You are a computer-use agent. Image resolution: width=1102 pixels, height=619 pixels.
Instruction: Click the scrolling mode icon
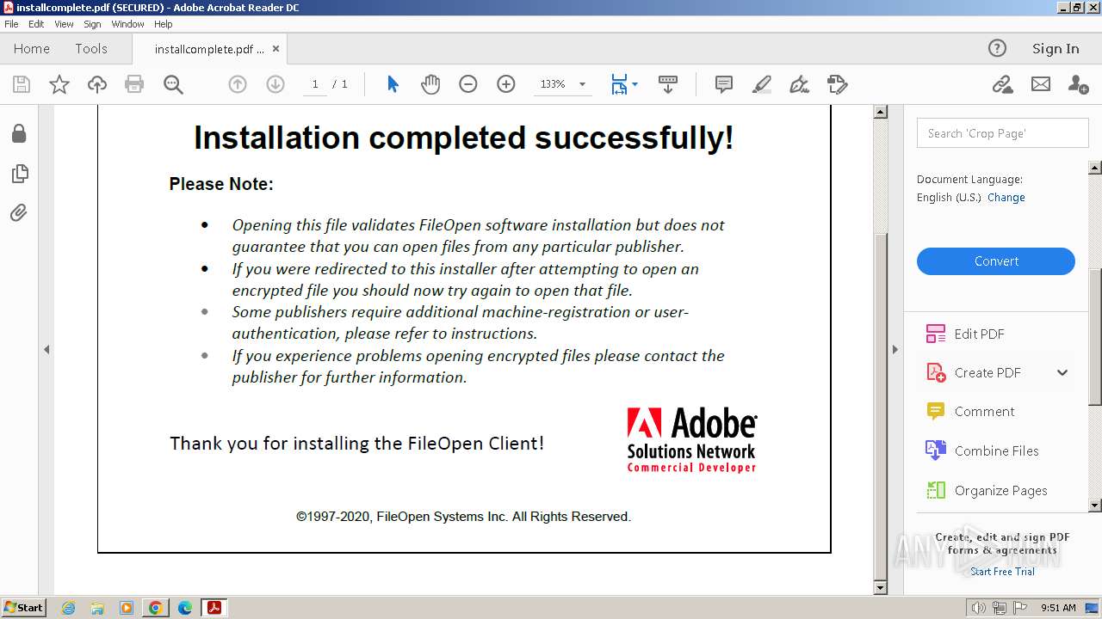click(x=667, y=84)
